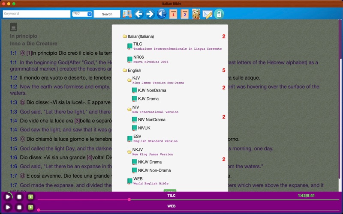This screenshot has height=214, width=343.
Task: Choose KJV NonDrama version
Action: coord(149,90)
